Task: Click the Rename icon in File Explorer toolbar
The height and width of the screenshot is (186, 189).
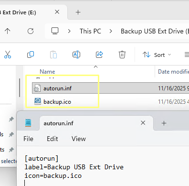Action: 76,55
